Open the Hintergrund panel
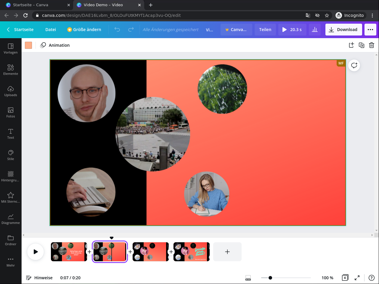 tap(11, 176)
